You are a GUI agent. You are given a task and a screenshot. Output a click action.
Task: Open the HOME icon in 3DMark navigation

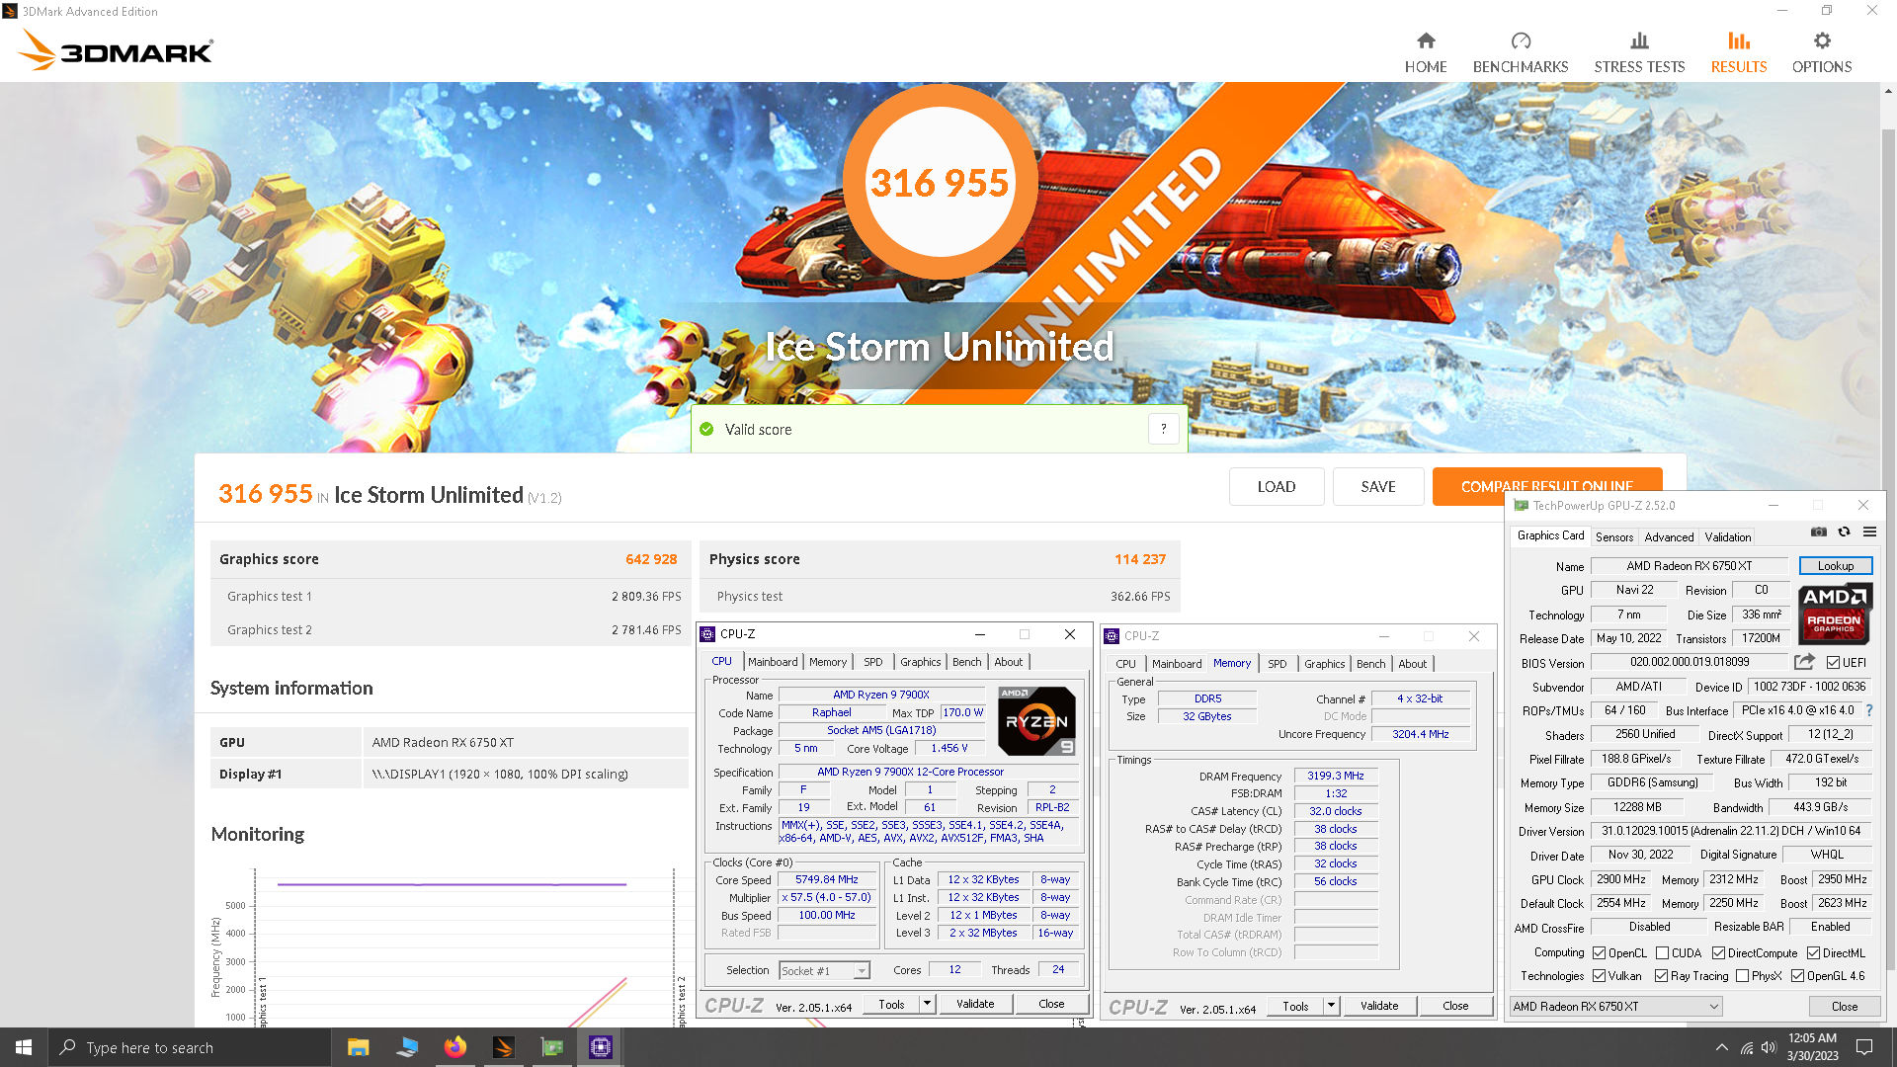(1426, 41)
